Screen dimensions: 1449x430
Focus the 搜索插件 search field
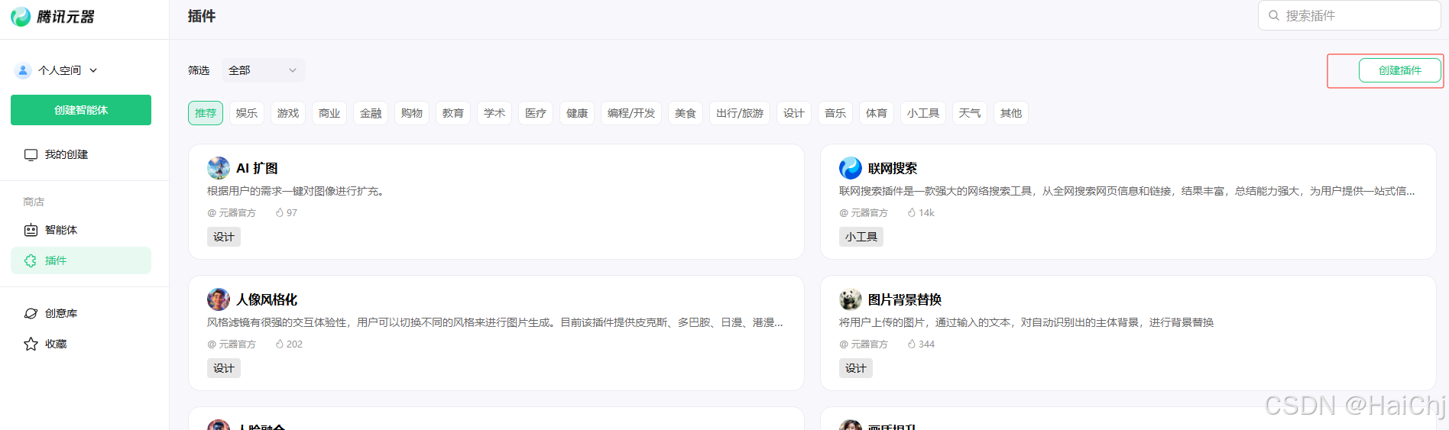point(1350,15)
